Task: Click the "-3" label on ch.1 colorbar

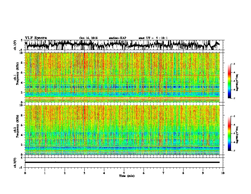Action: [234, 64]
